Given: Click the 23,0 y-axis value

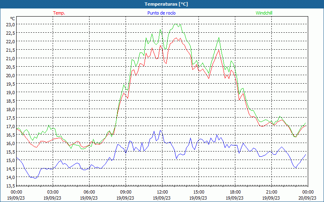Looking at the screenshot, I should pos(11,24).
